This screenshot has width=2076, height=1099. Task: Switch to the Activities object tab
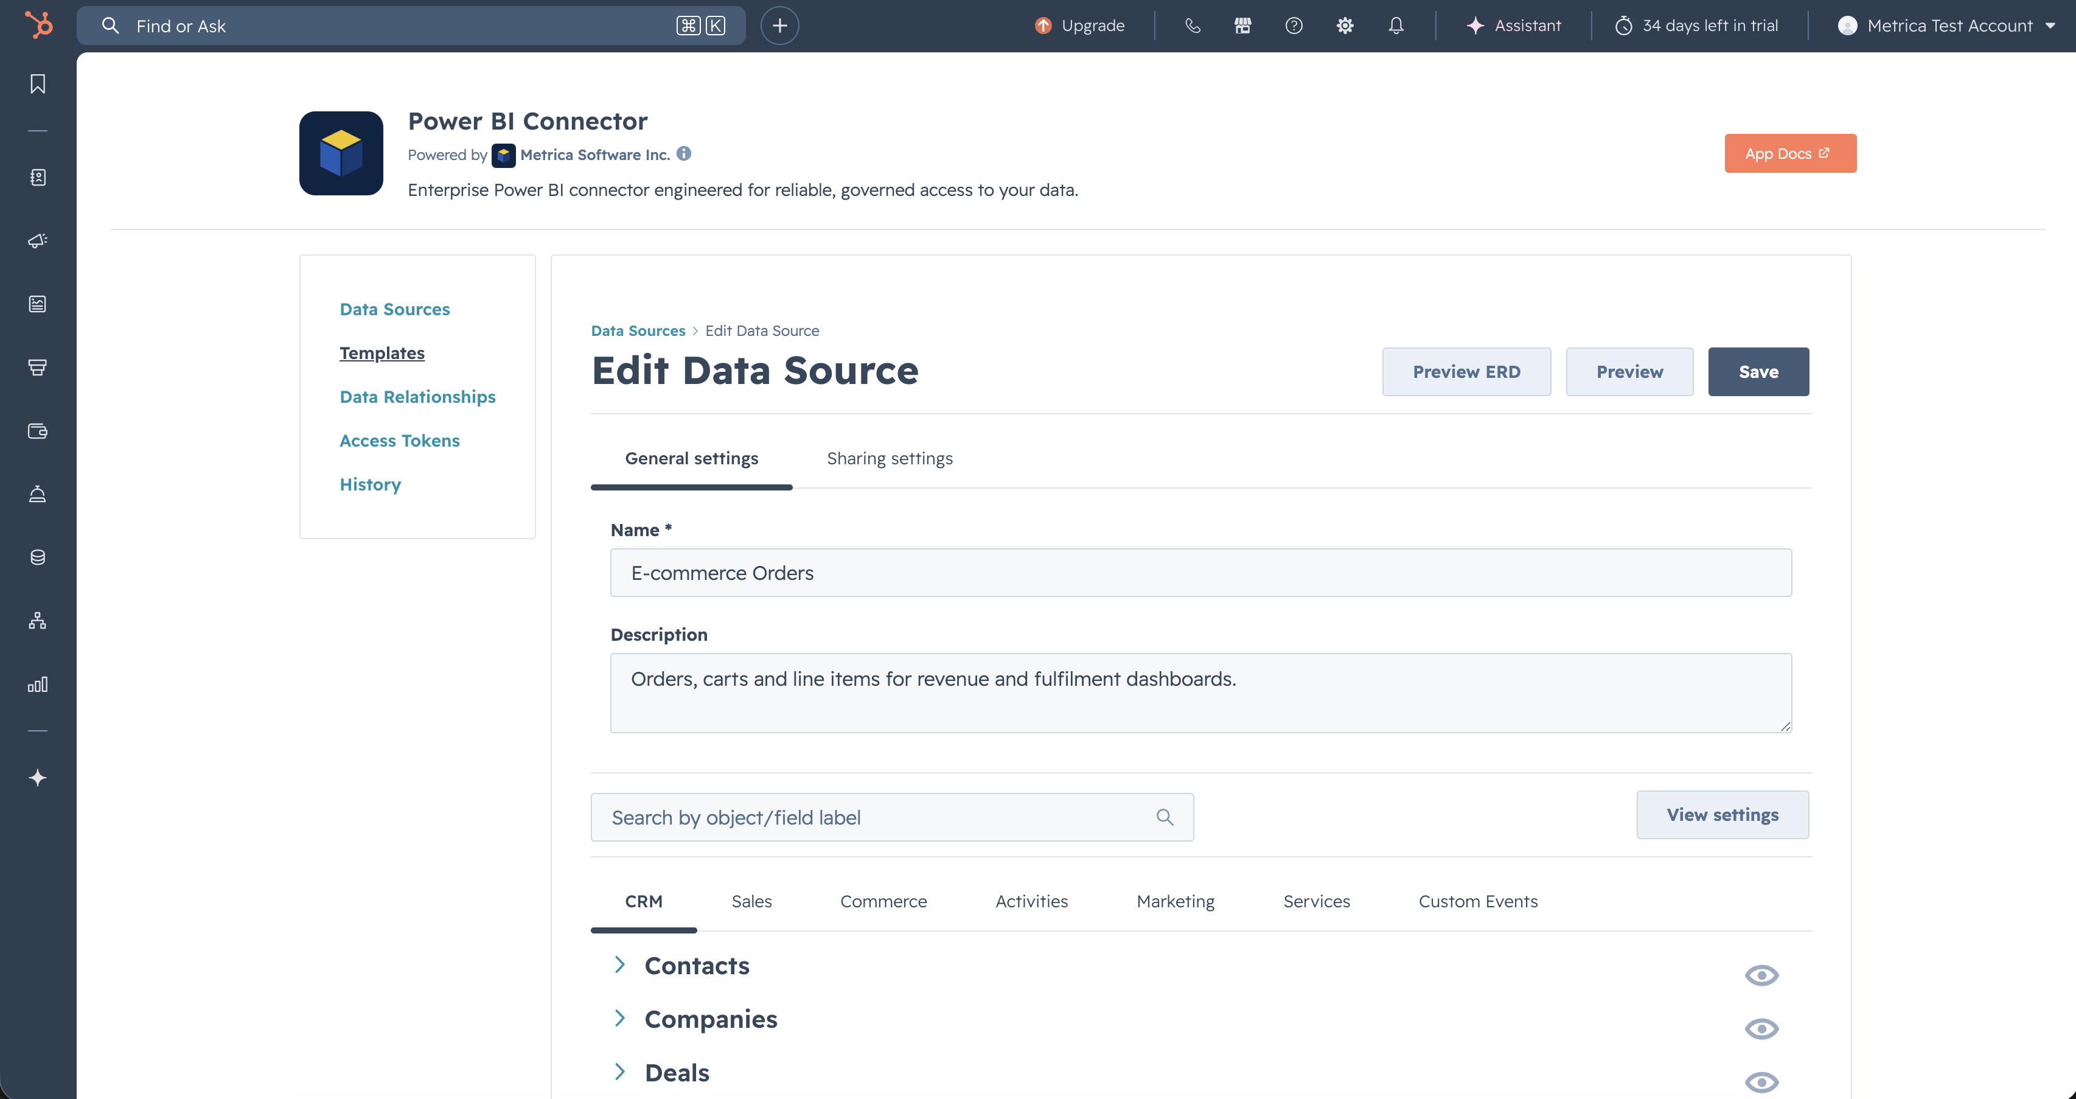click(1031, 901)
